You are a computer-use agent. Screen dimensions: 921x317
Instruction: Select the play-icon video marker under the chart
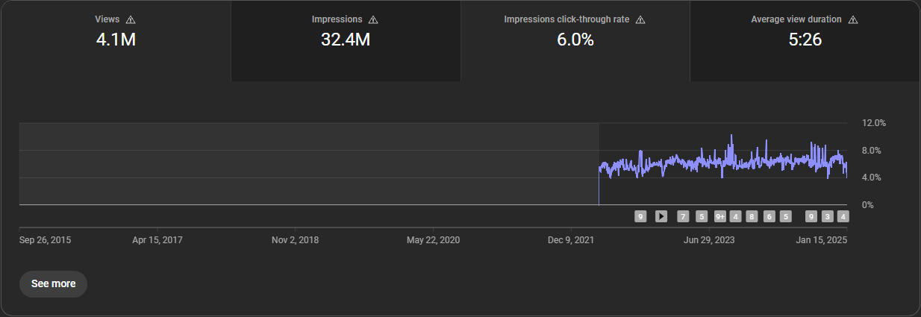click(661, 216)
